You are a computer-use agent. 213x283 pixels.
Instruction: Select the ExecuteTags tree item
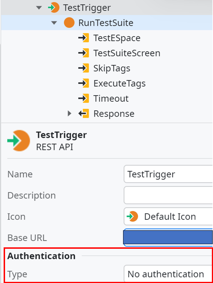click(119, 83)
